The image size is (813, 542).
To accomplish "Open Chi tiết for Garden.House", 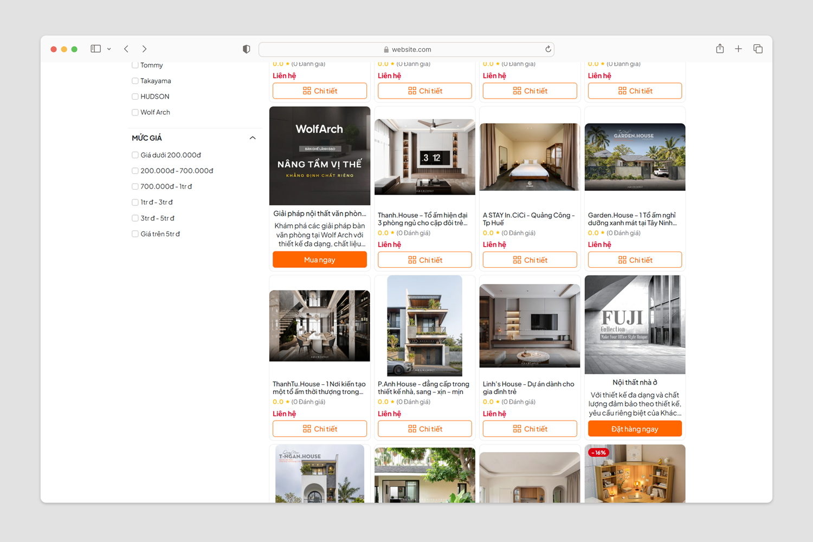I will pyautogui.click(x=635, y=260).
